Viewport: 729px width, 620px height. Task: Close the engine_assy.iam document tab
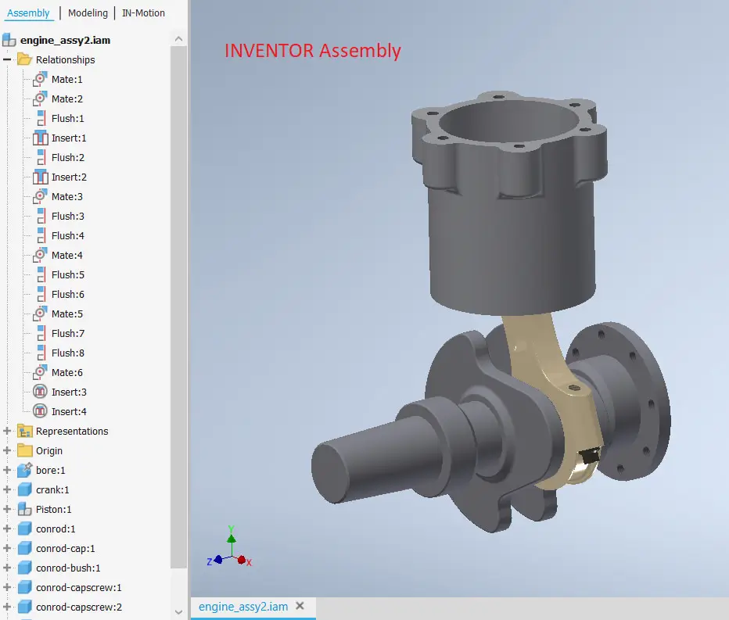(x=300, y=606)
